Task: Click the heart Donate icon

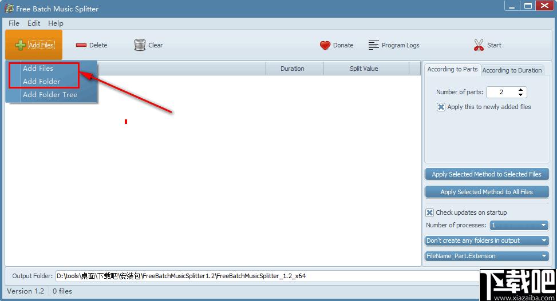Action: (x=325, y=45)
